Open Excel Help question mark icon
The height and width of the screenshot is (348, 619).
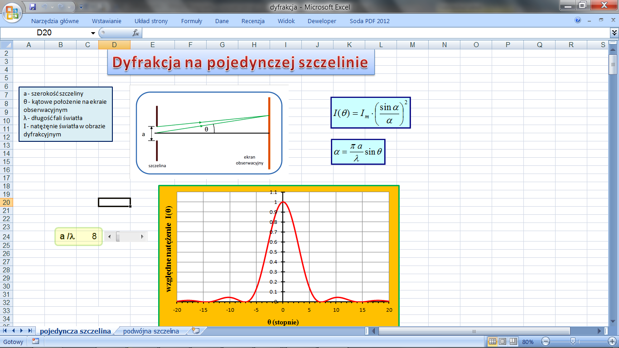(x=578, y=20)
